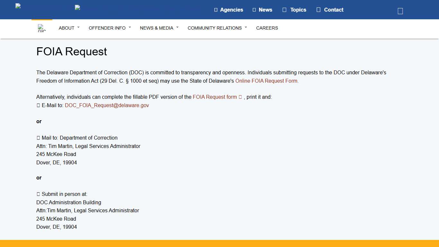This screenshot has width=439, height=247.
Task: Click the icon before E-Mail to
Action: pos(38,105)
